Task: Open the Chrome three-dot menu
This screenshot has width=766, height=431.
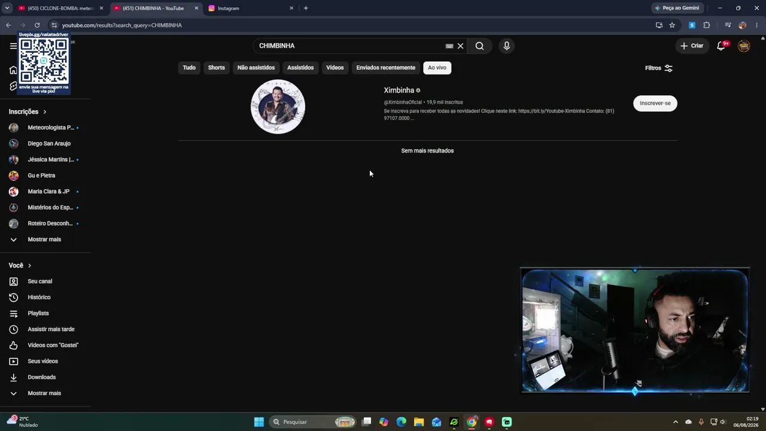Action: pos(757,25)
